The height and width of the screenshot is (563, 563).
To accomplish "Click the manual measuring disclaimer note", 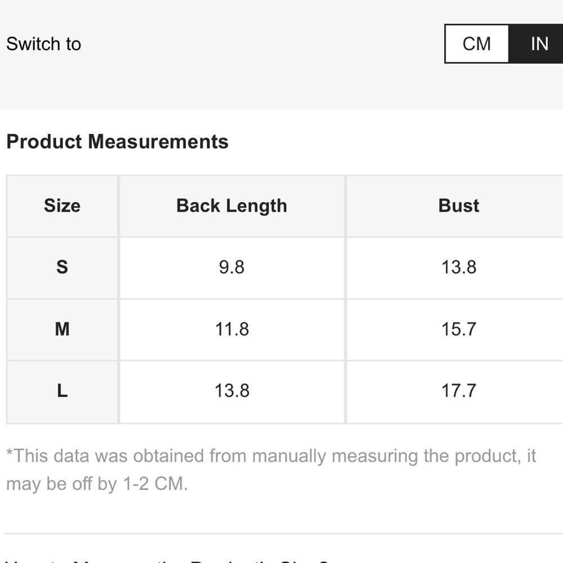I will [x=271, y=470].
